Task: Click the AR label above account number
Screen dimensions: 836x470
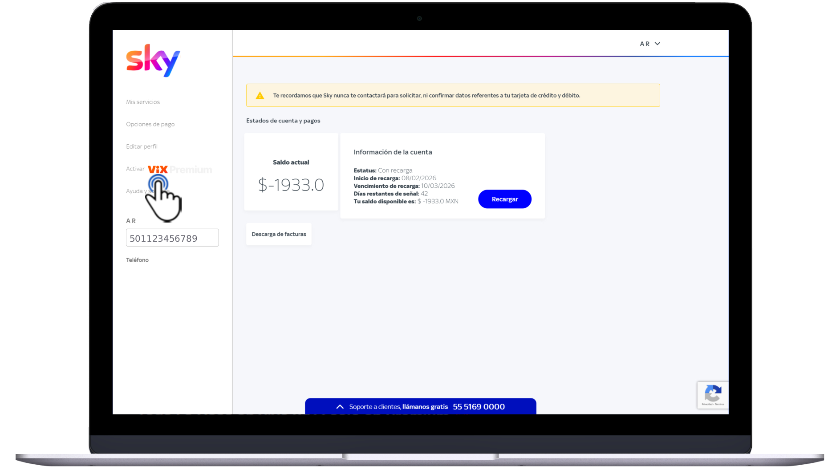Action: tap(131, 221)
